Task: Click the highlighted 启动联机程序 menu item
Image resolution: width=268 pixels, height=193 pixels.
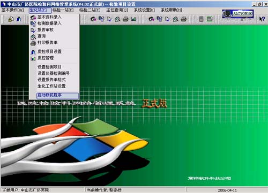Action: [x=57, y=95]
